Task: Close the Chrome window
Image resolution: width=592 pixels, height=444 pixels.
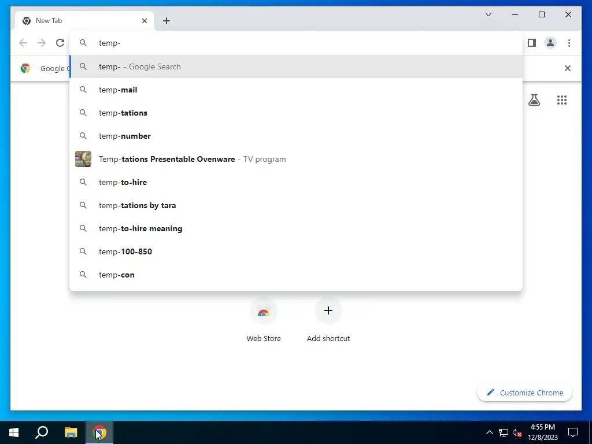Action: (568, 14)
